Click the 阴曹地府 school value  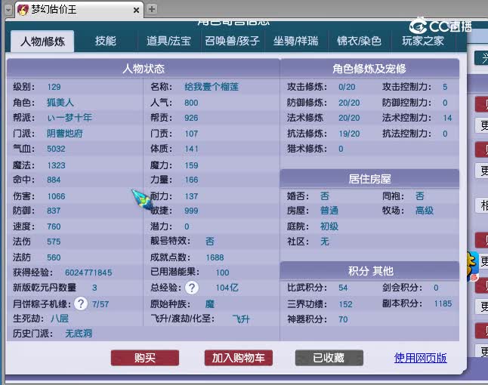(x=65, y=134)
